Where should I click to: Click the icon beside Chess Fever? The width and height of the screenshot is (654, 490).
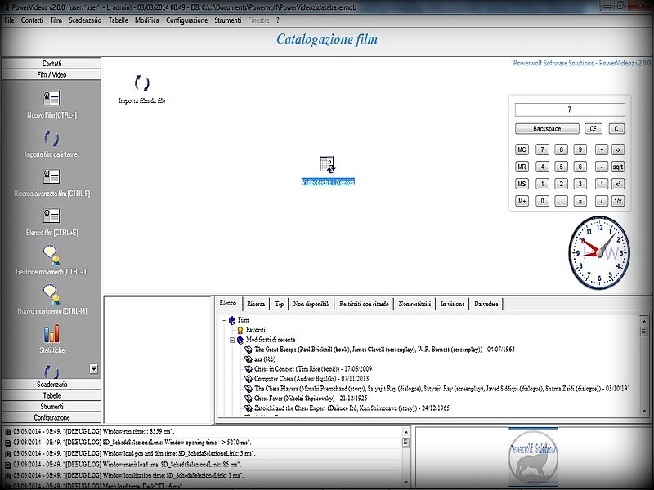coord(249,399)
